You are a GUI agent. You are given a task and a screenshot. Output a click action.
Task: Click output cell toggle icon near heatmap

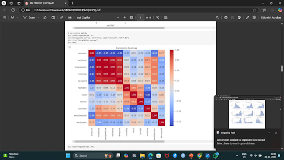(x=70, y=47)
